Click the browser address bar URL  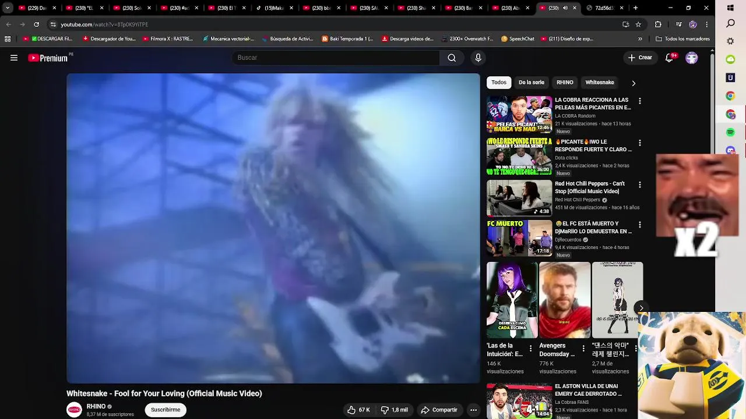104,24
